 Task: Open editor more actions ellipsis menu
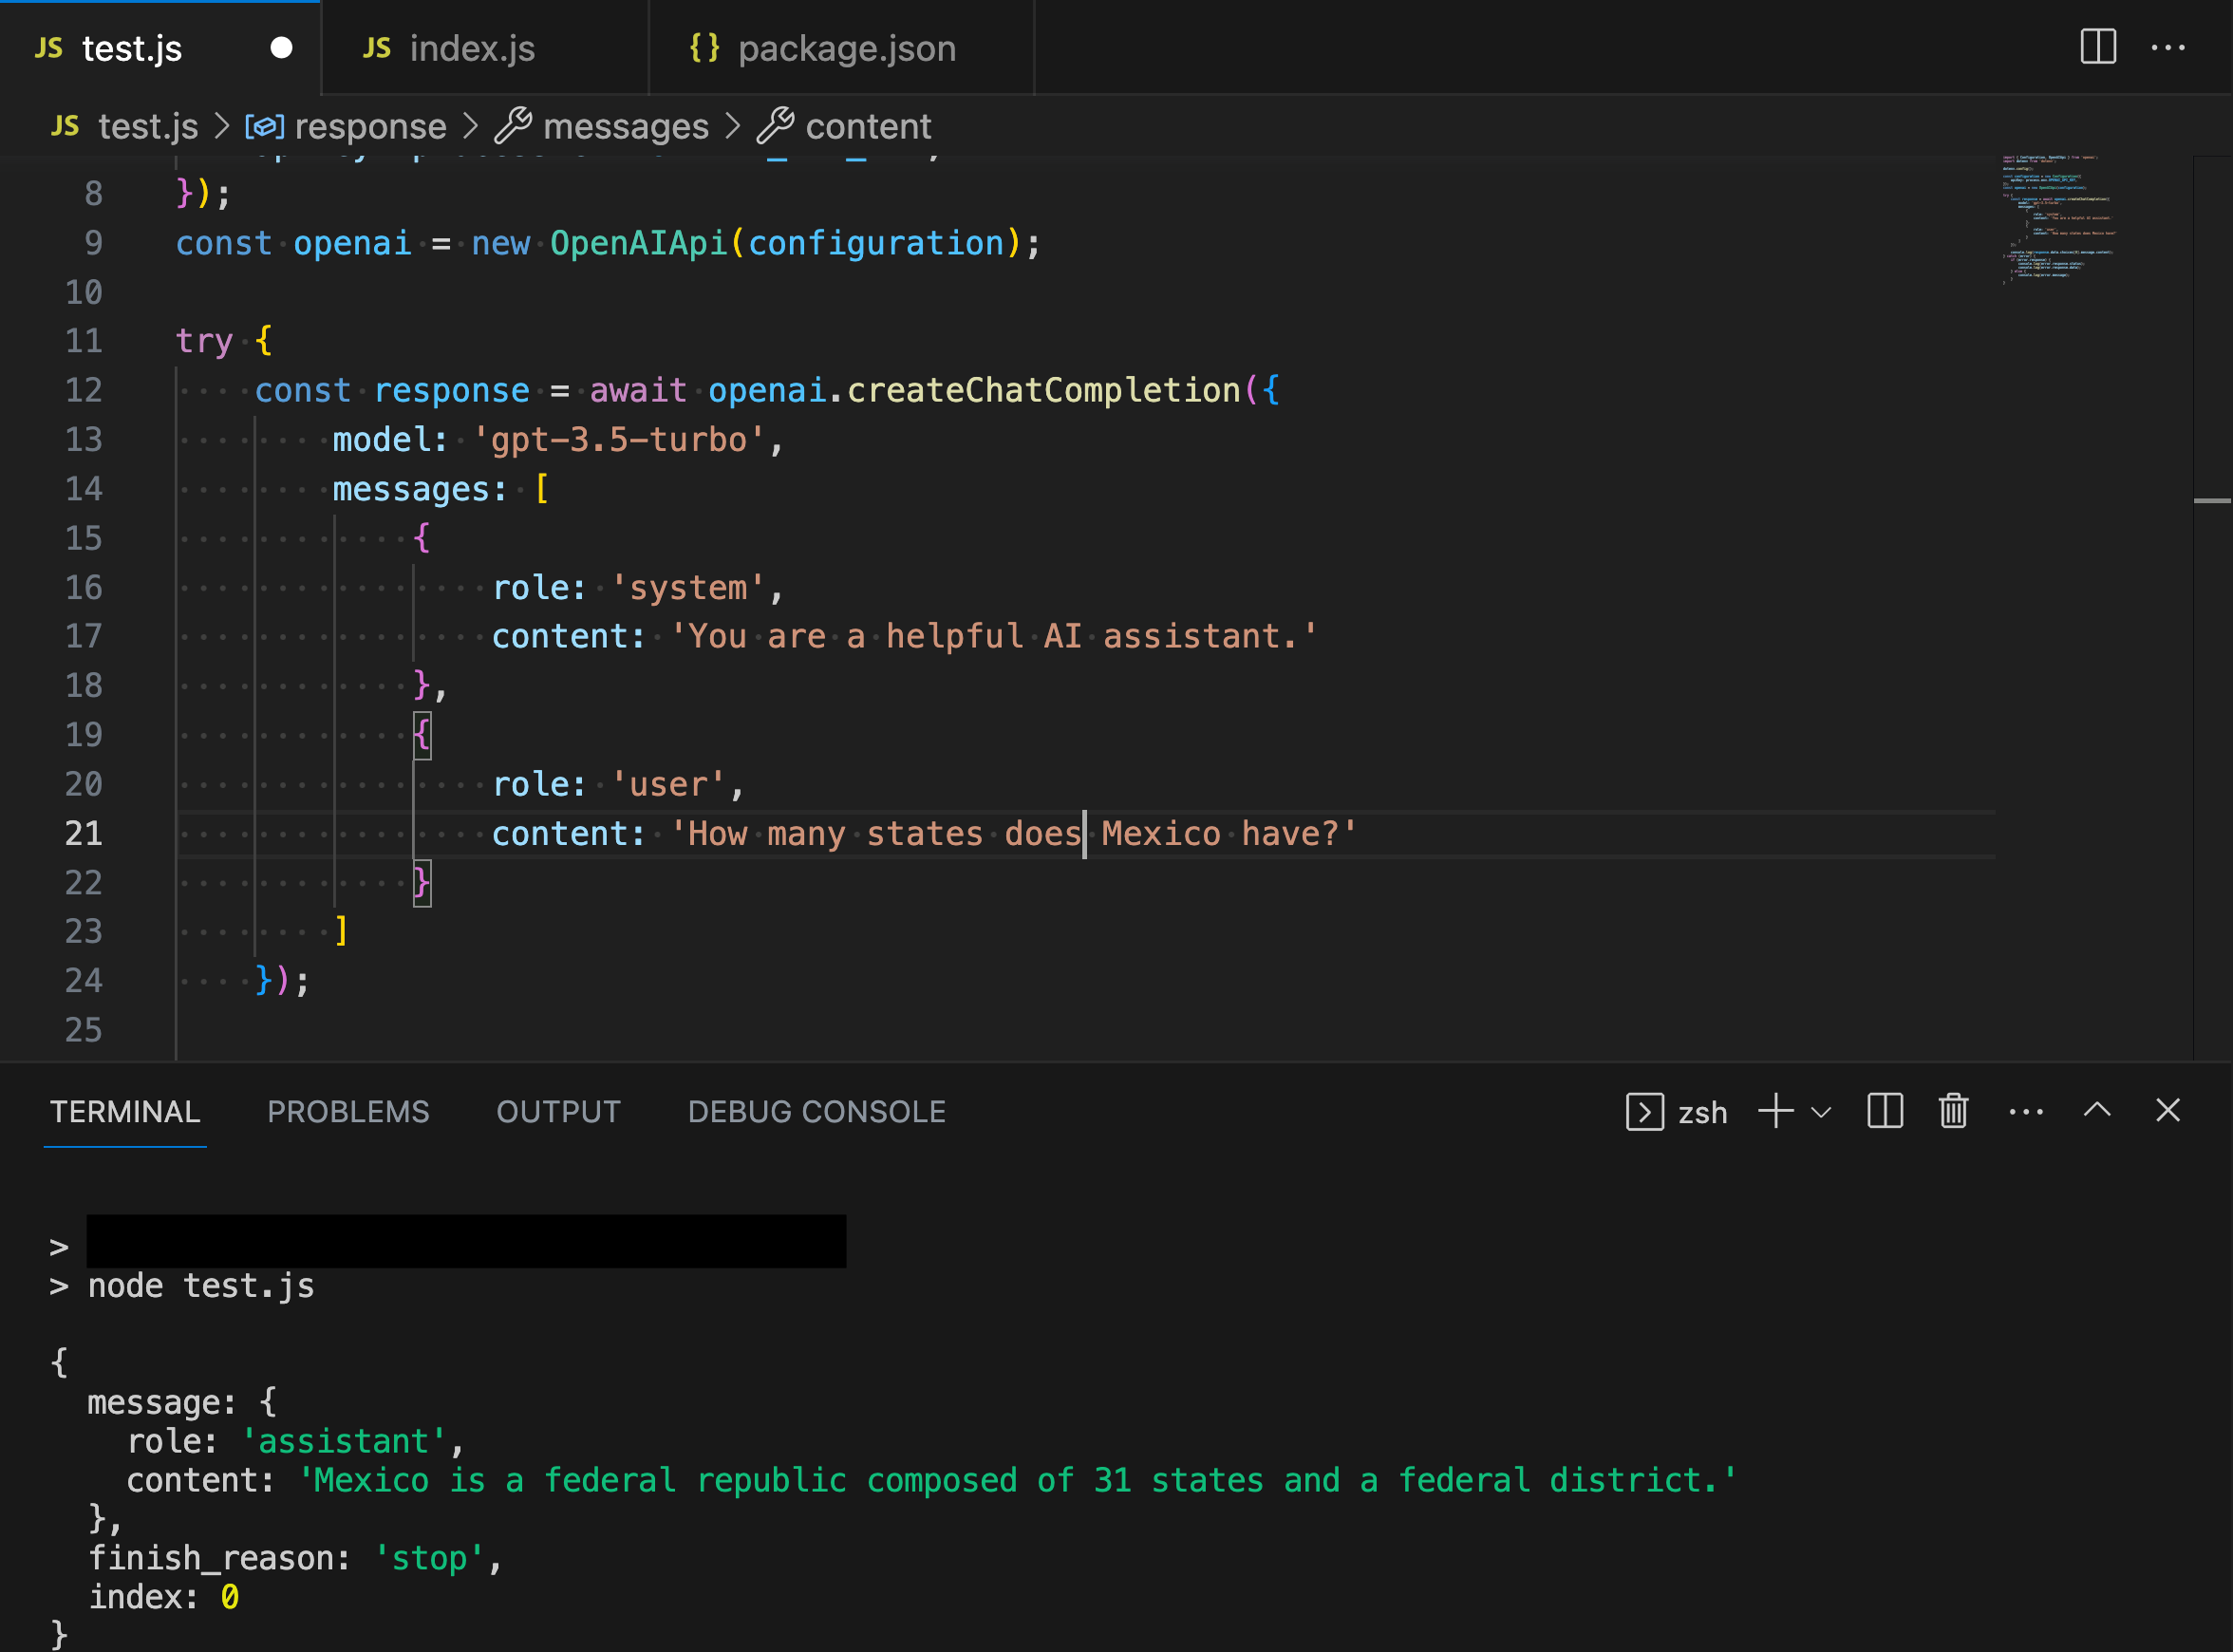(2167, 47)
